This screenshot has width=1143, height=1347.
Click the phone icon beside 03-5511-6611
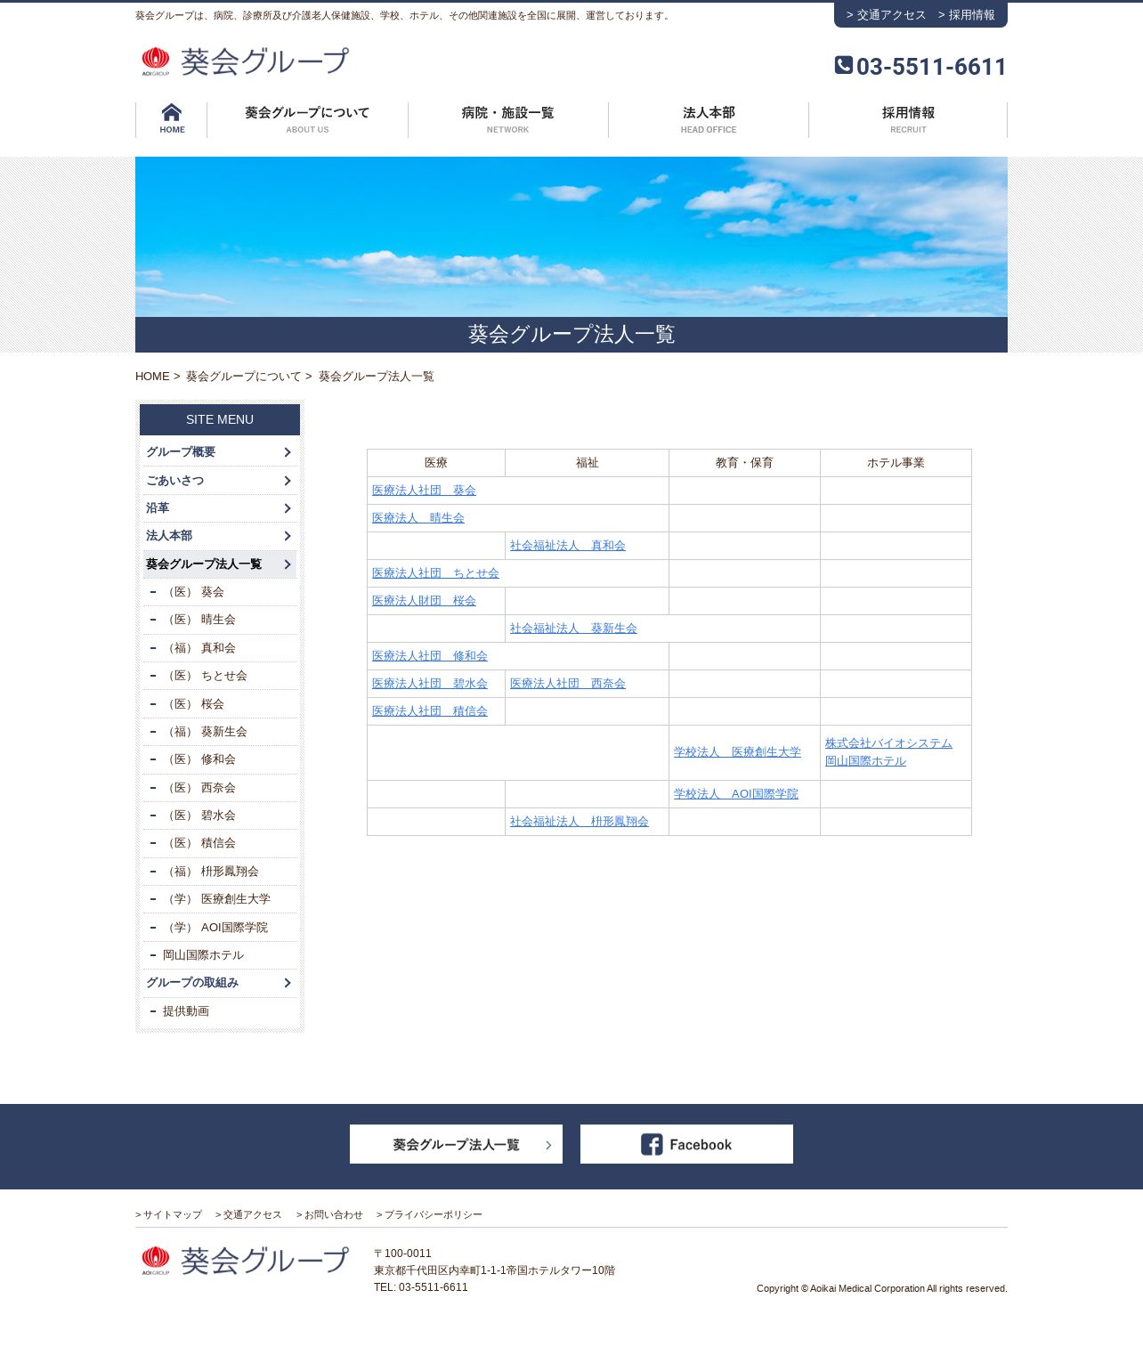click(x=844, y=65)
